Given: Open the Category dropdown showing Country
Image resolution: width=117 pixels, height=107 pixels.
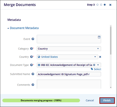Looking at the screenshot, I should (69, 49).
